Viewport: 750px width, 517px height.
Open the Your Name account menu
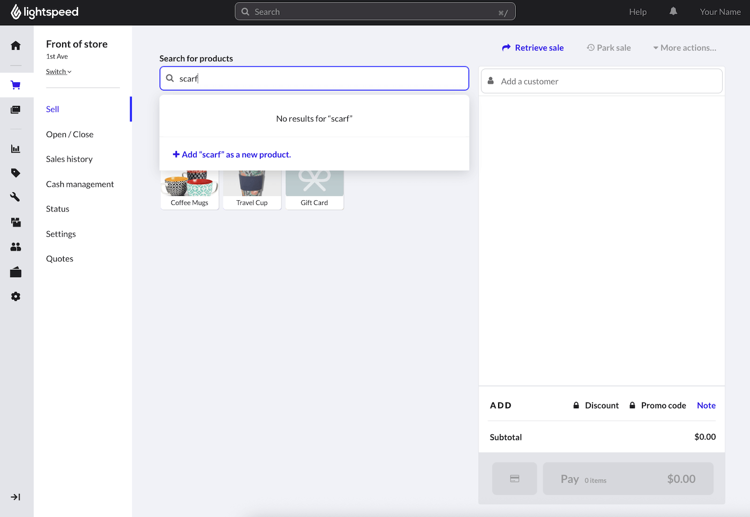pos(720,12)
